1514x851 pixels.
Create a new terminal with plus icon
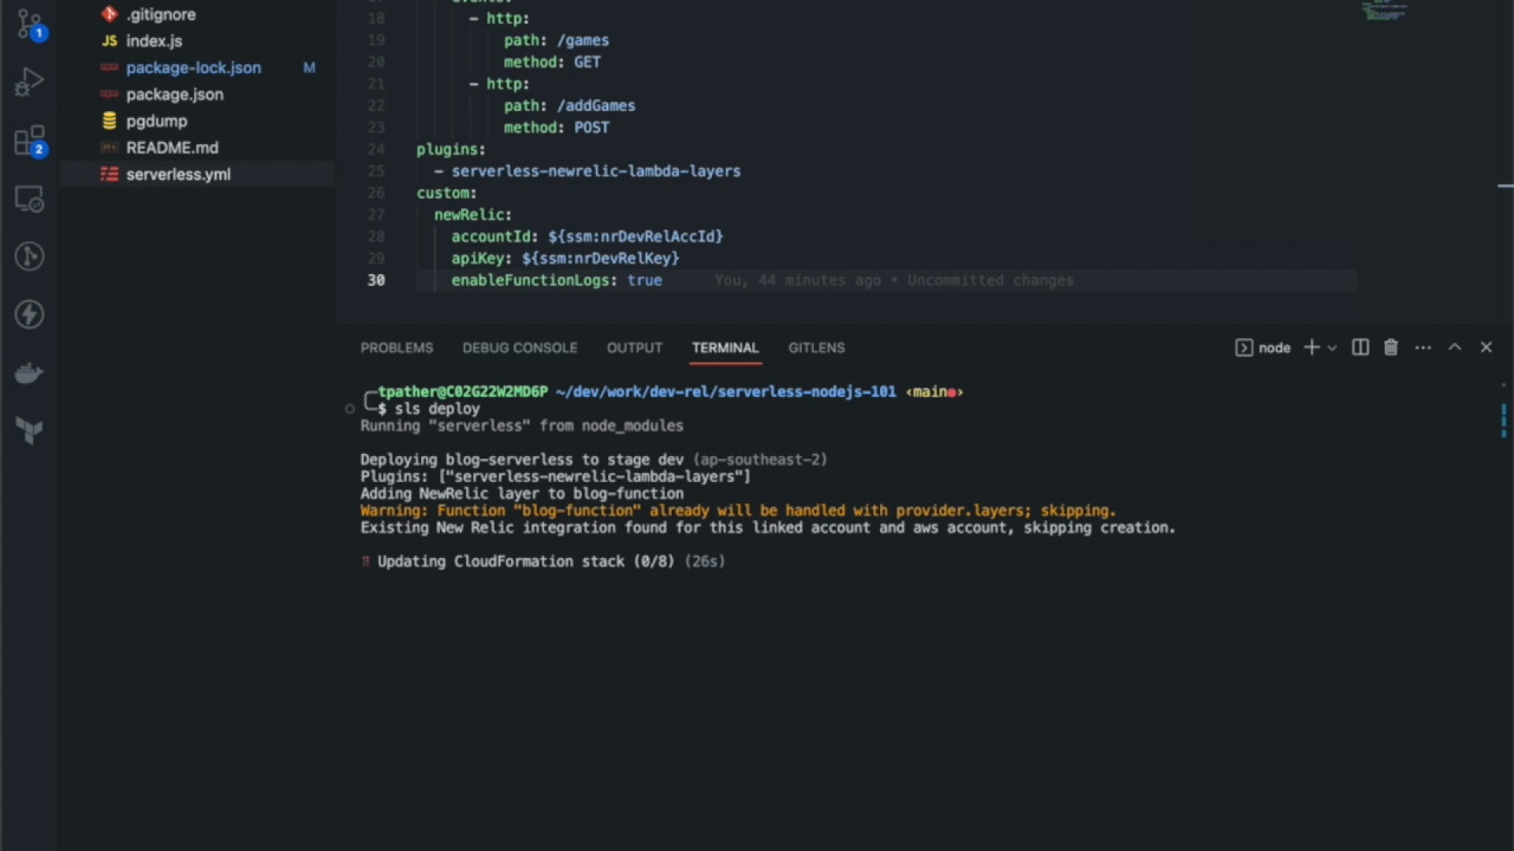1311,347
